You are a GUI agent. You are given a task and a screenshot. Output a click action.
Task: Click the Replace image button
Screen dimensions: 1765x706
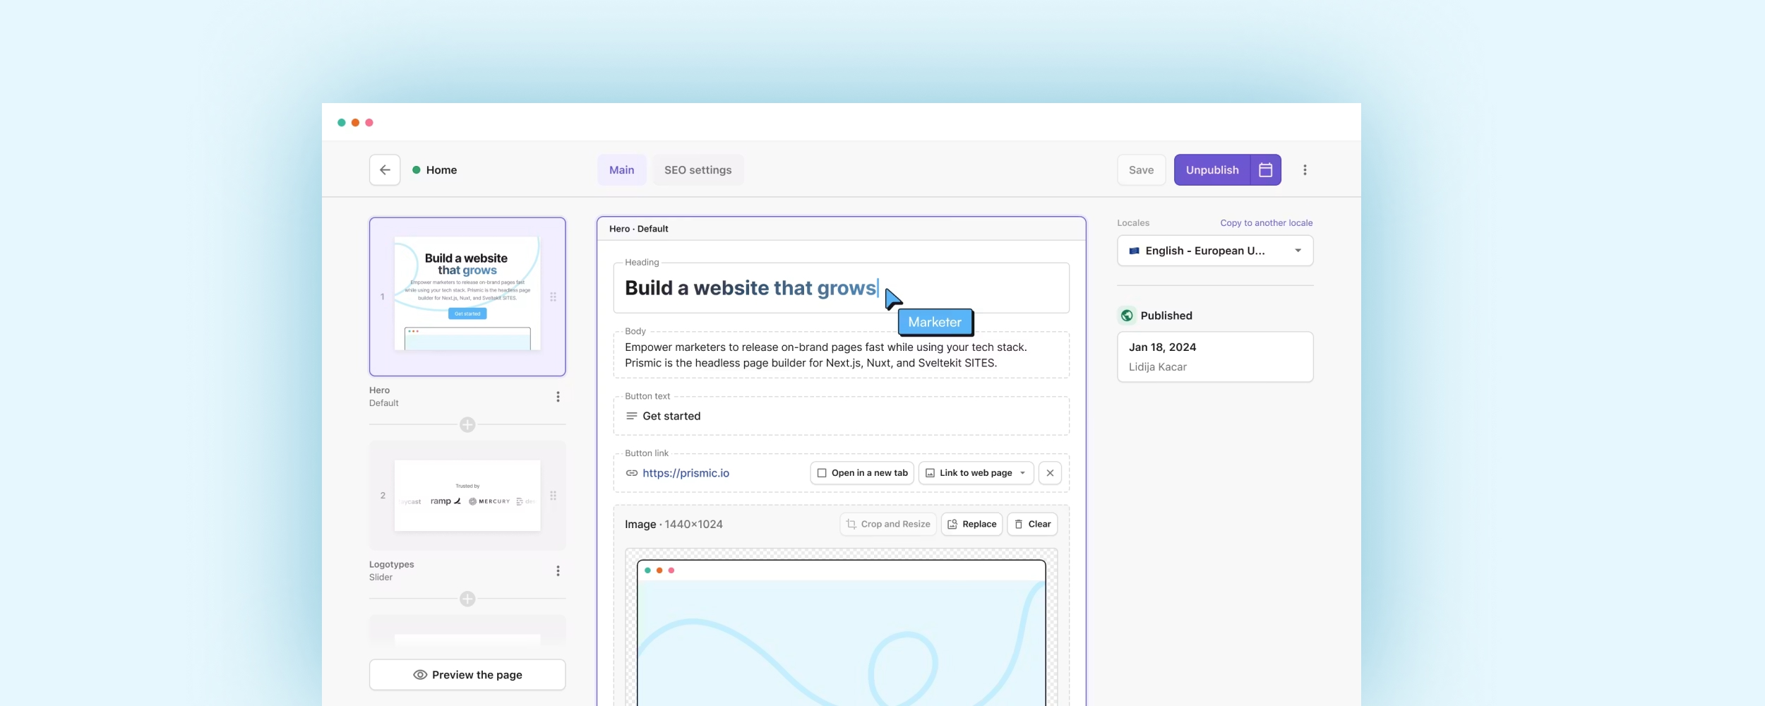click(x=971, y=525)
